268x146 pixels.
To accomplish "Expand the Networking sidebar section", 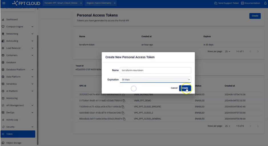I will tap(19, 34).
